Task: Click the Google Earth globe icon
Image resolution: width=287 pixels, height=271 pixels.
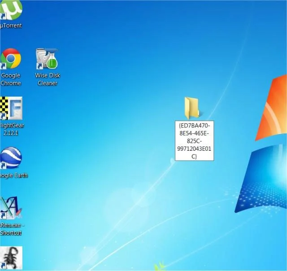Action: 11,158
